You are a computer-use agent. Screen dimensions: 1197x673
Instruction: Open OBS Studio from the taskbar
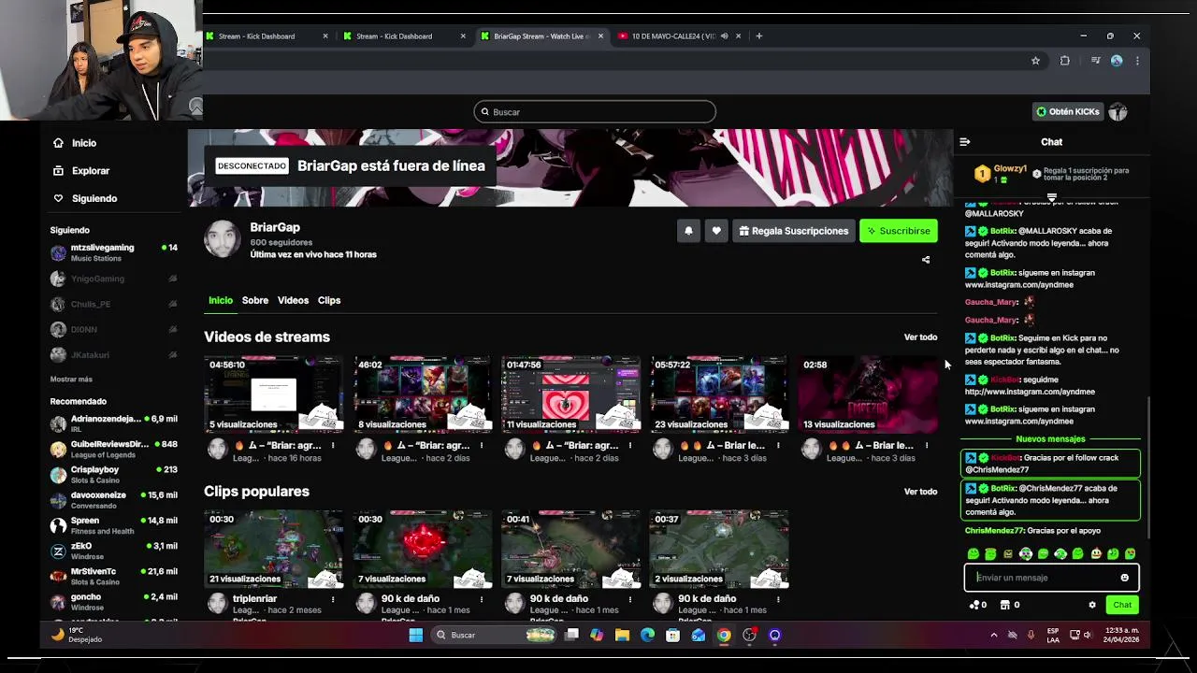[x=749, y=636]
